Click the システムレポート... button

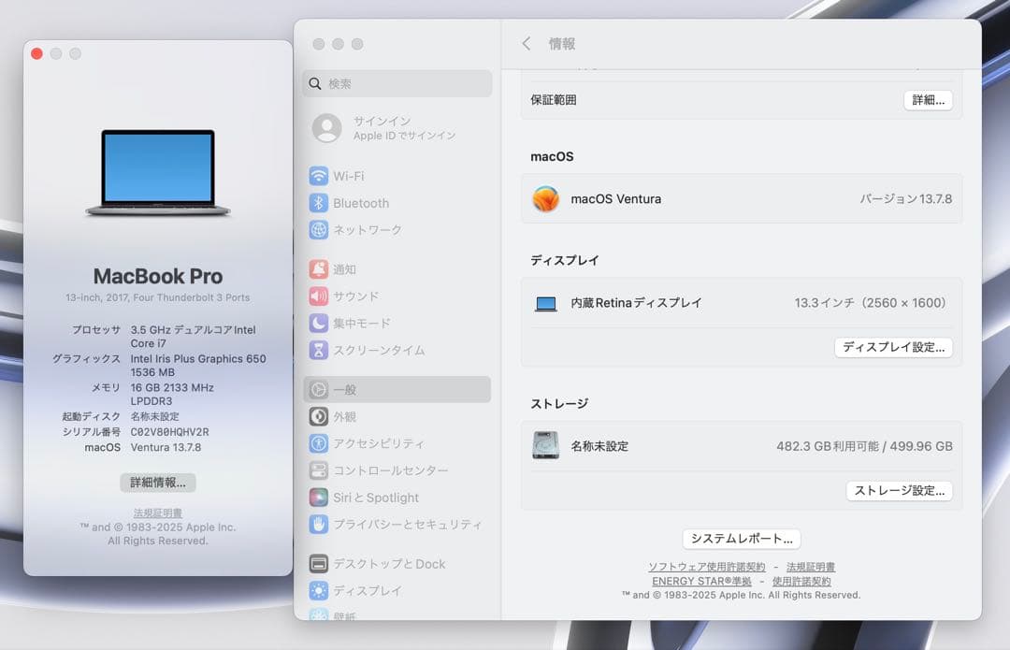click(742, 539)
